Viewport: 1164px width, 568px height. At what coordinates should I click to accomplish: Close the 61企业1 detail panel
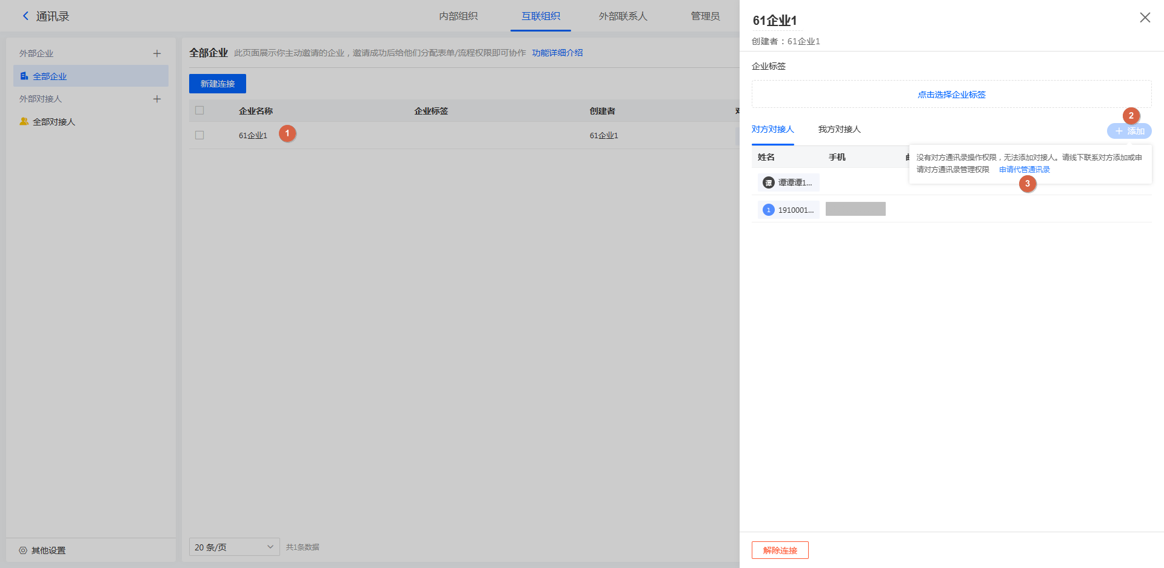tap(1145, 18)
